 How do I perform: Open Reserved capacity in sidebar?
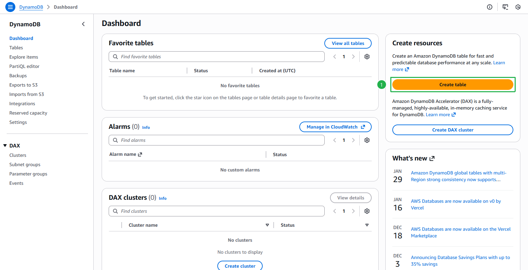point(28,113)
